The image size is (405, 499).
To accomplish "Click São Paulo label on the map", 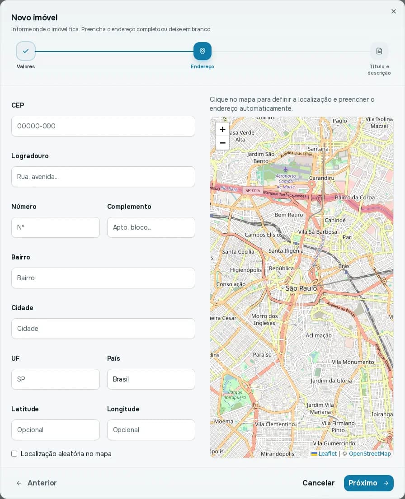I will pyautogui.click(x=301, y=288).
